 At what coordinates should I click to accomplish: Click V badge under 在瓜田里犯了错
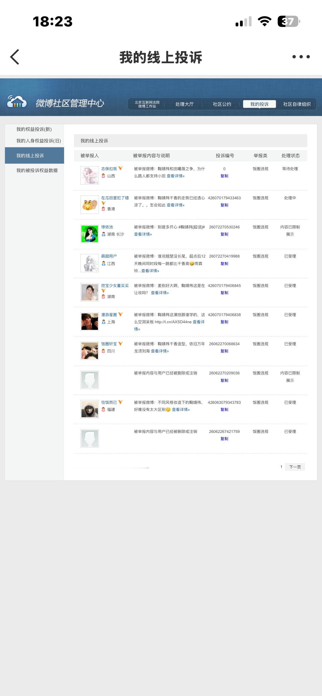point(103,203)
